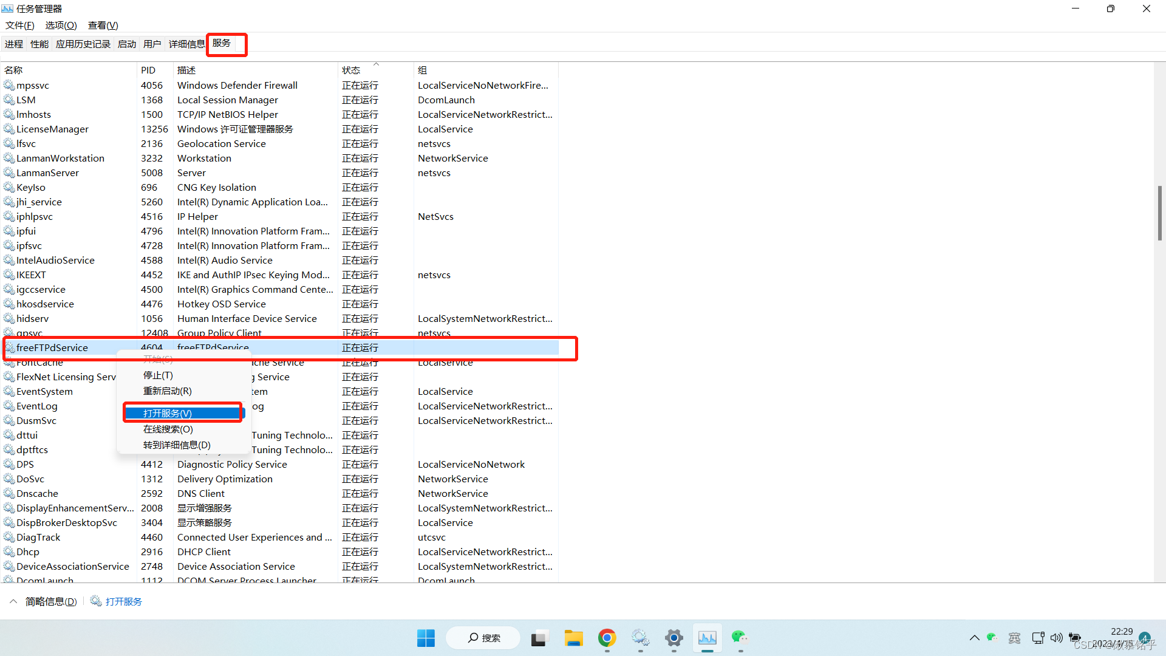Click the gear icon beside Dnscache
This screenshot has width=1166, height=656.
(x=9, y=494)
